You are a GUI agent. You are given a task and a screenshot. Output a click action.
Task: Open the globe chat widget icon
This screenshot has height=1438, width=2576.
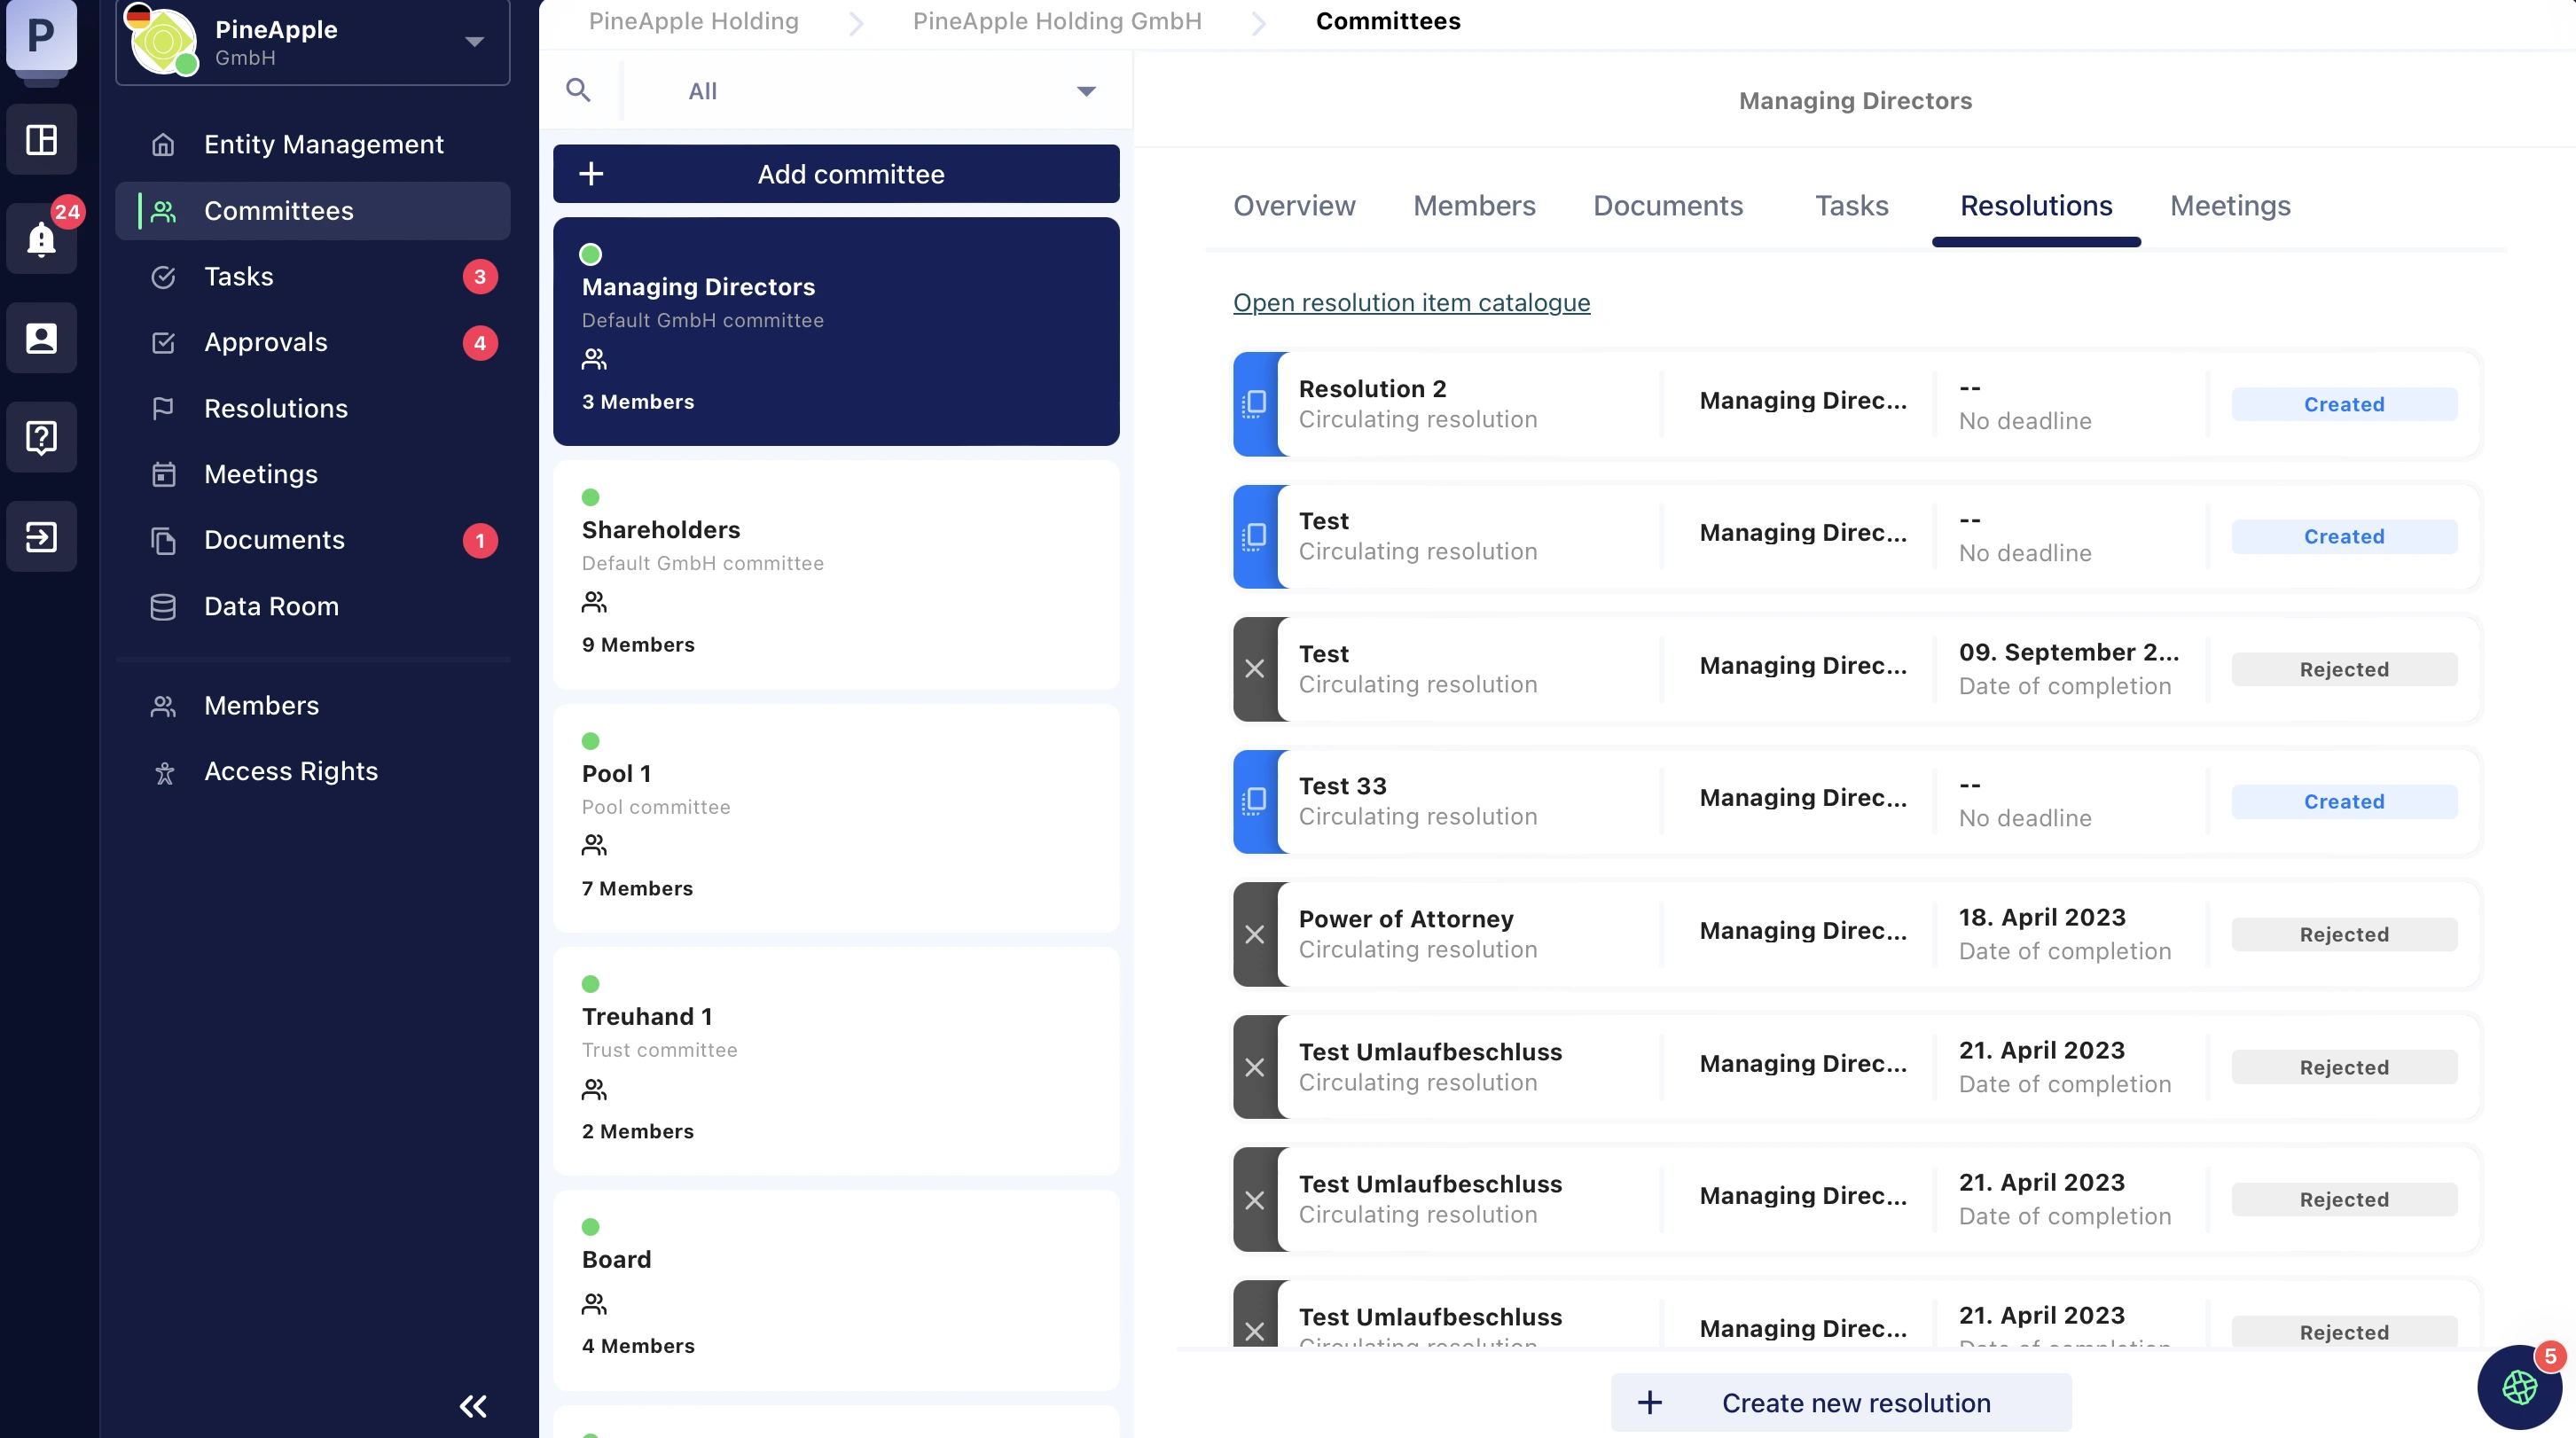point(2518,1386)
